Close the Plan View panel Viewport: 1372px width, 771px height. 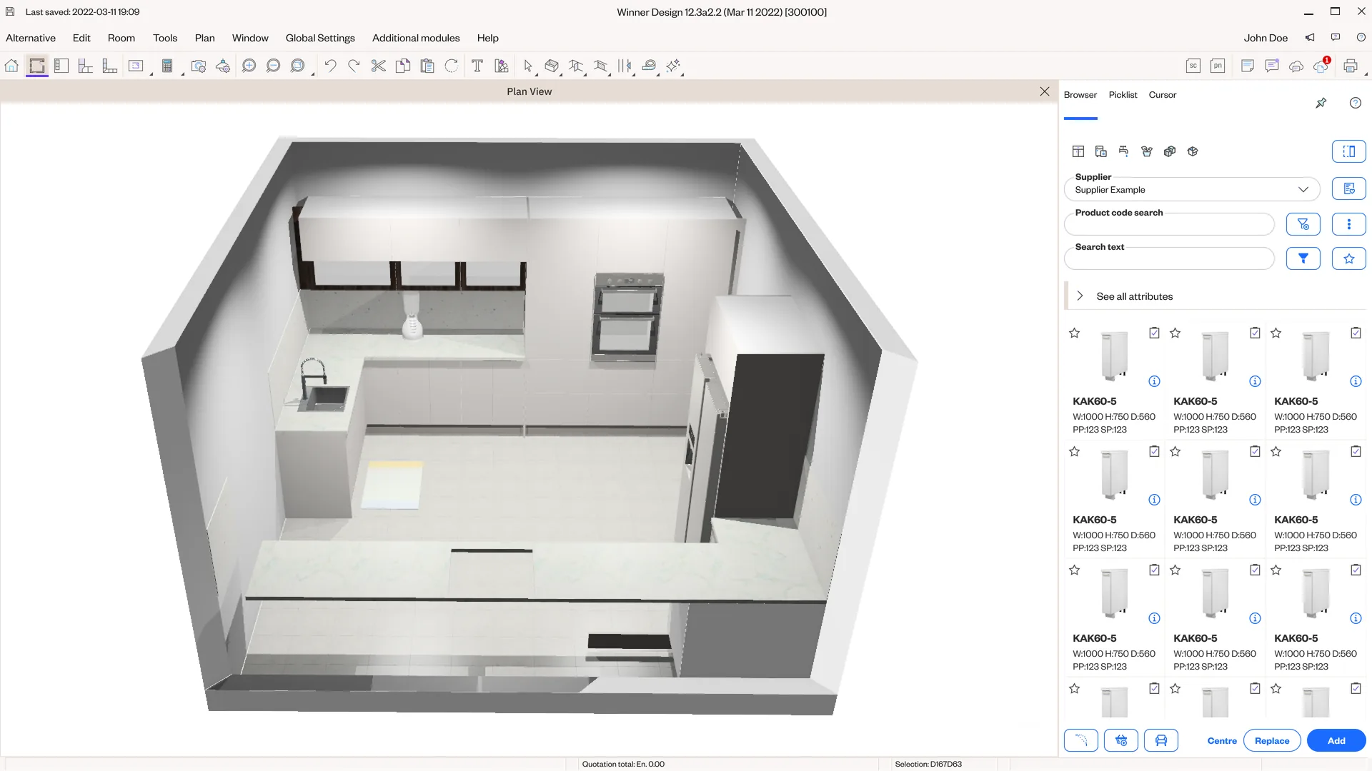1045,91
